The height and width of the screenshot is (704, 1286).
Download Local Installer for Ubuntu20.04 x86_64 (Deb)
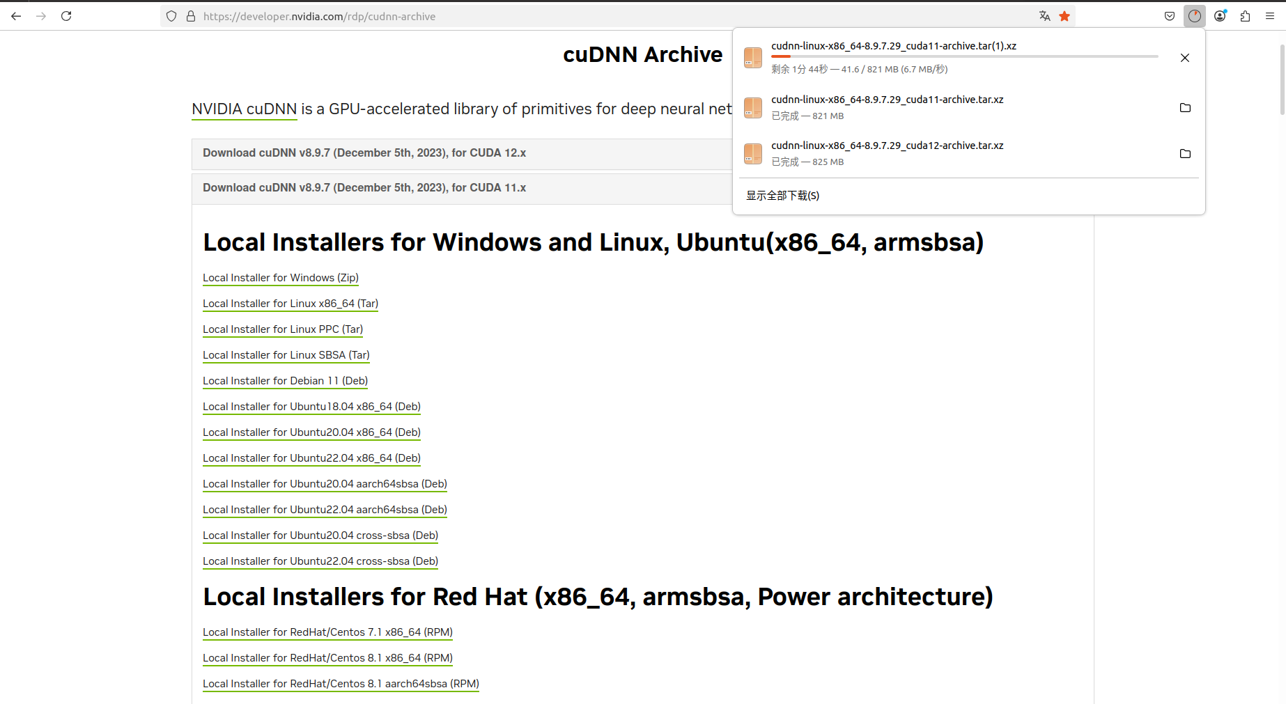tap(311, 432)
